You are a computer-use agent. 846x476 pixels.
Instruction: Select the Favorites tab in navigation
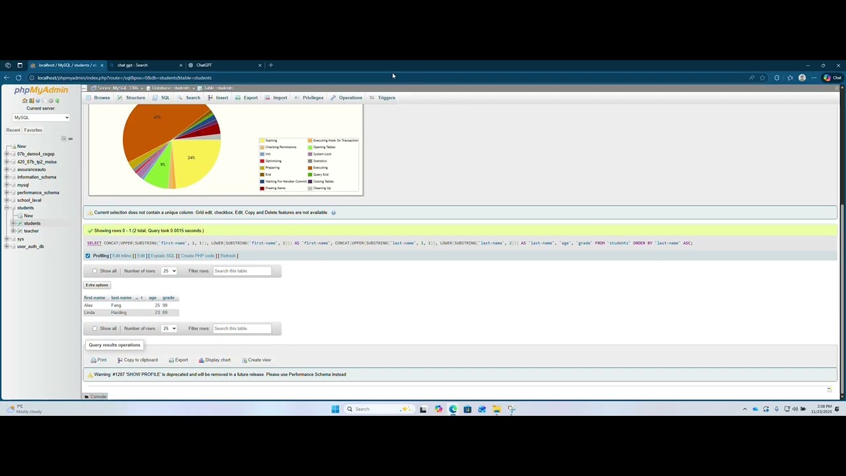pos(33,130)
